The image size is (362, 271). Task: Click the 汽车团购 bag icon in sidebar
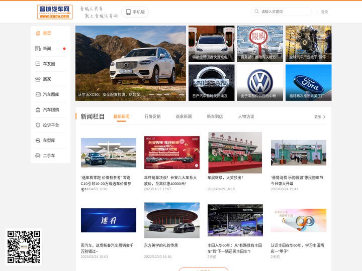click(x=38, y=110)
